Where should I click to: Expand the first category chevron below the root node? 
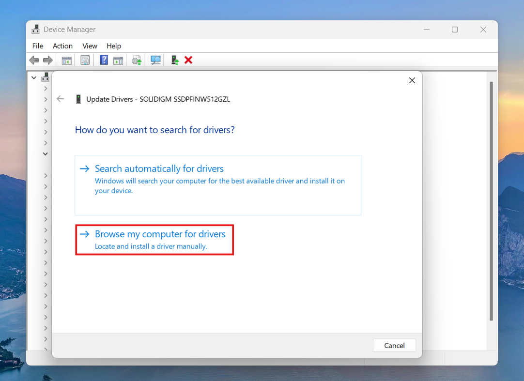click(x=45, y=88)
